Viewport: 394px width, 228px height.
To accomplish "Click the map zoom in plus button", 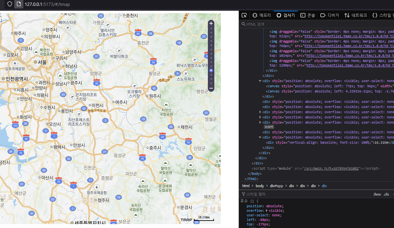I will [x=211, y=23].
